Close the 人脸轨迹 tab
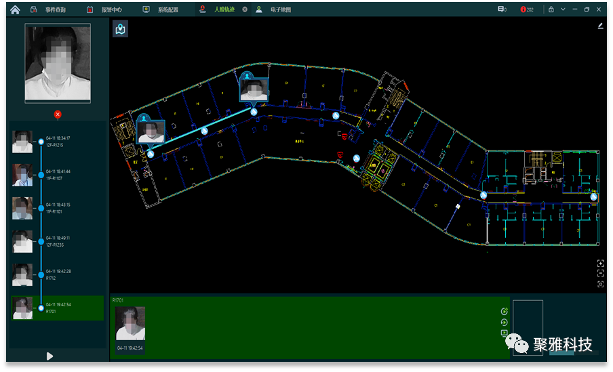Image resolution: width=613 pixels, height=372 pixels. tap(245, 9)
